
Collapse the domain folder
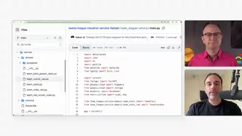coord(19,58)
